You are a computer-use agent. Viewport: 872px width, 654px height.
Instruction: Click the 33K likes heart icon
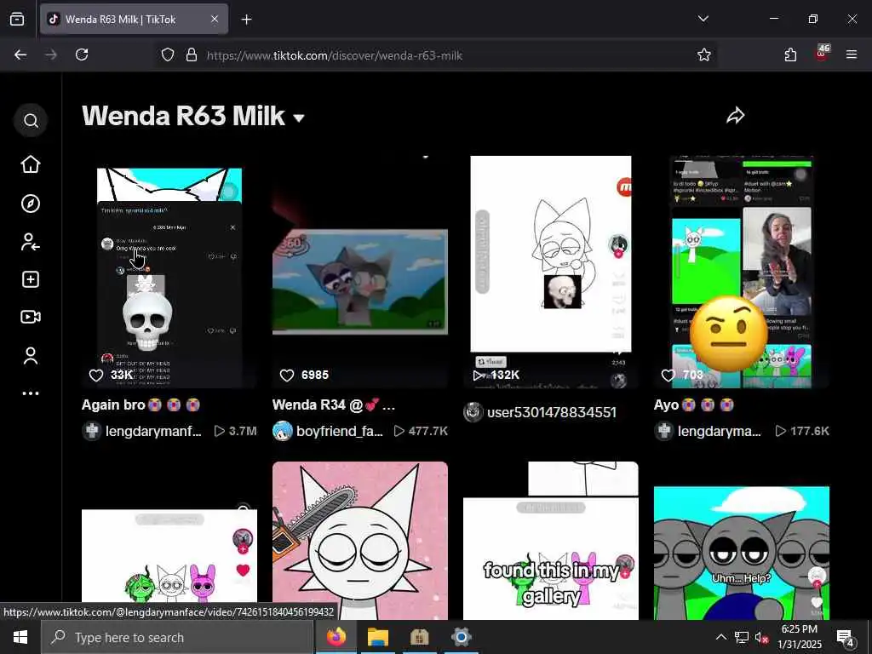tap(96, 376)
